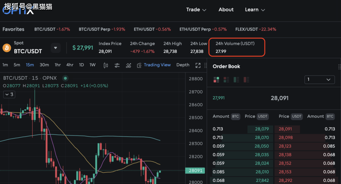Click last price $27,991 in header

(x=83, y=48)
